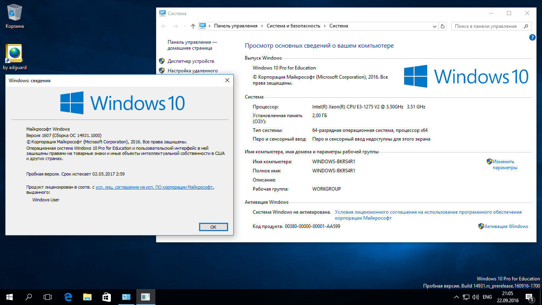This screenshot has height=305, width=542.
Task: Click the shield icon next to Диспетчер устройств
Action: point(162,61)
